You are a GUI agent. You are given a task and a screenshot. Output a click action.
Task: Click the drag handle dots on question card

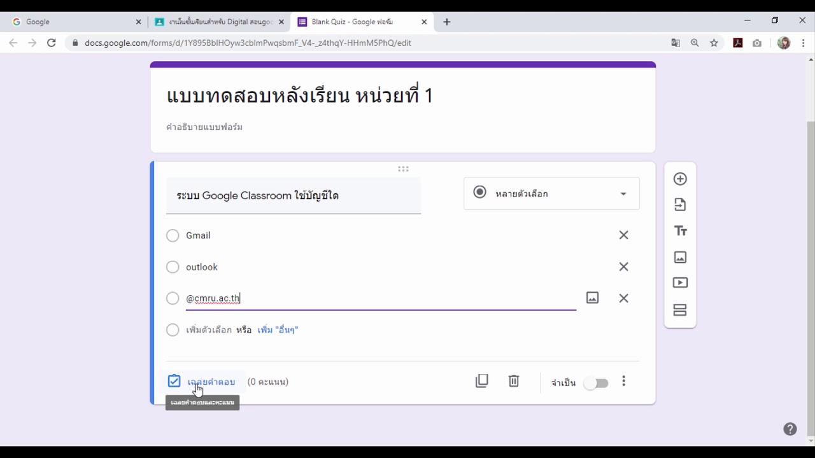point(403,169)
